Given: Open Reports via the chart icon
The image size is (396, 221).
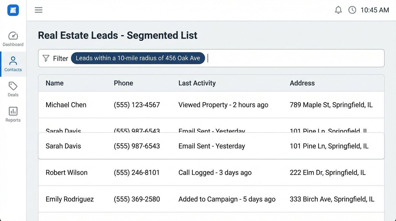Looking at the screenshot, I should tap(13, 111).
